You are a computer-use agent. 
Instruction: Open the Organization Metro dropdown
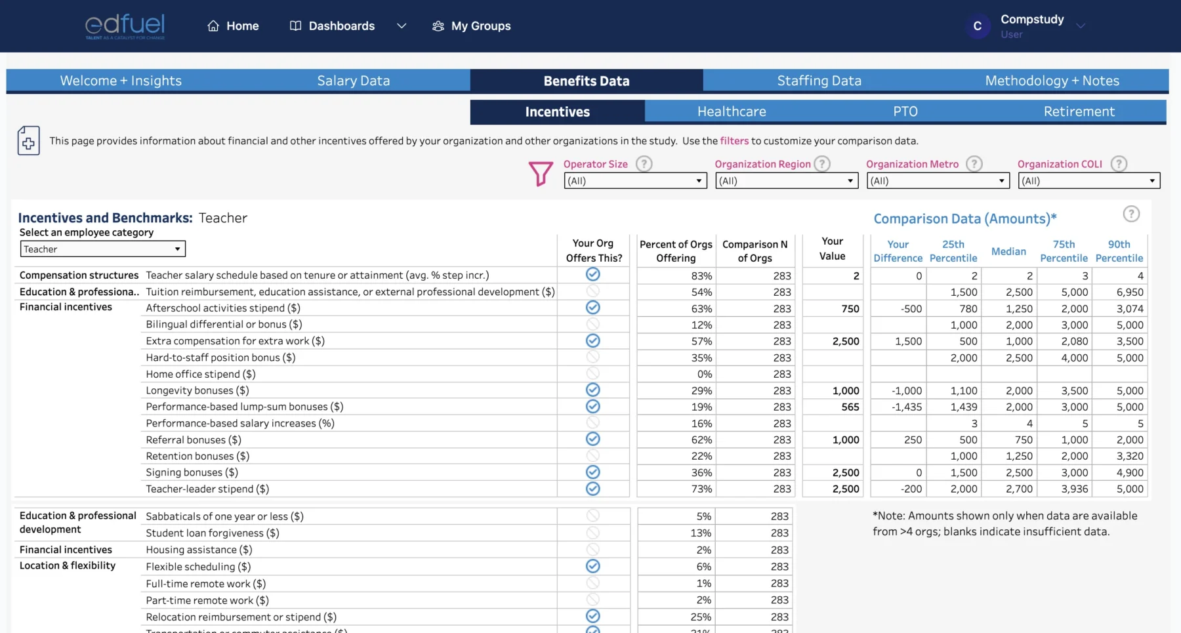(938, 180)
